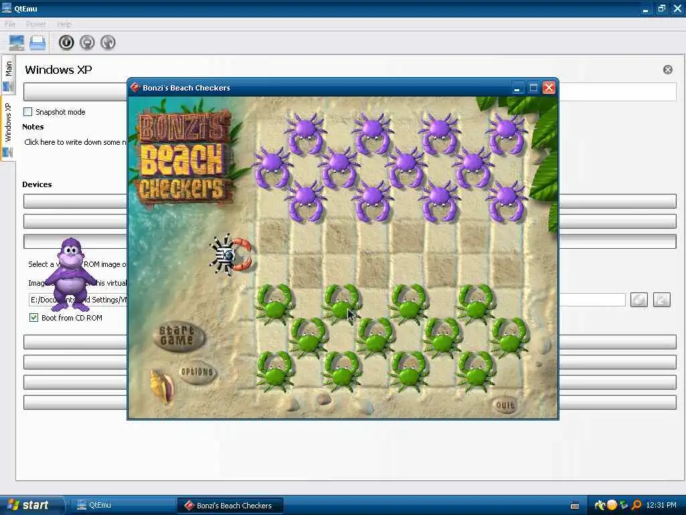This screenshot has height=515, width=686.
Task: Click the Start Game stone button
Action: pos(178,337)
